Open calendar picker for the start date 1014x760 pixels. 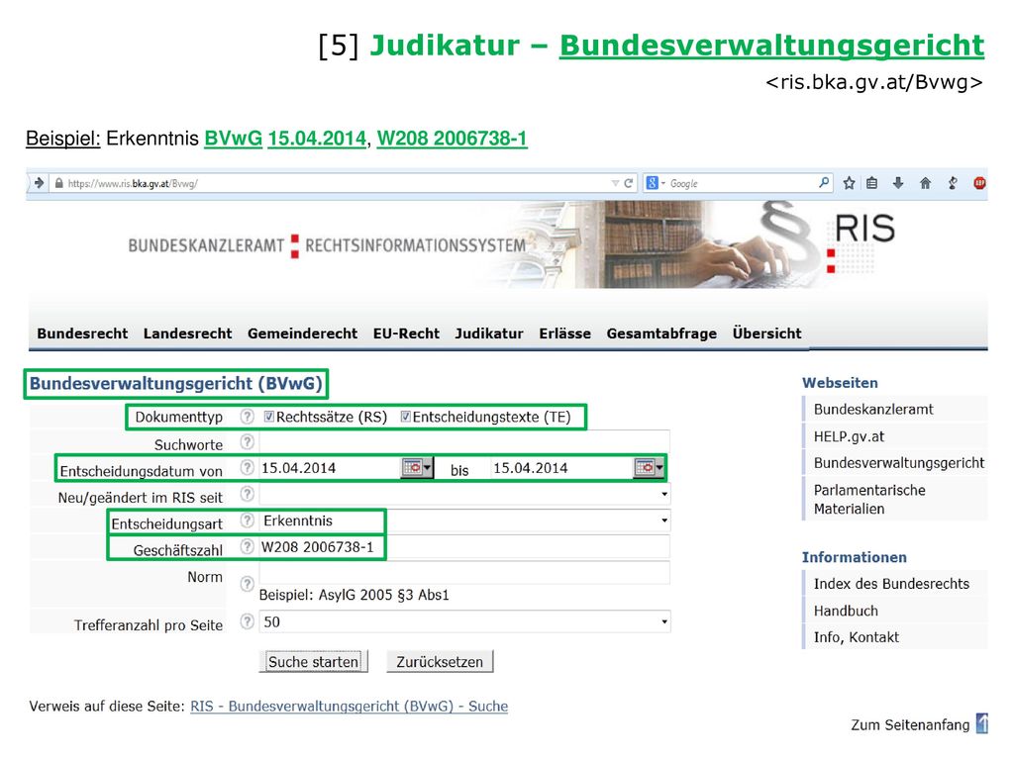417,467
